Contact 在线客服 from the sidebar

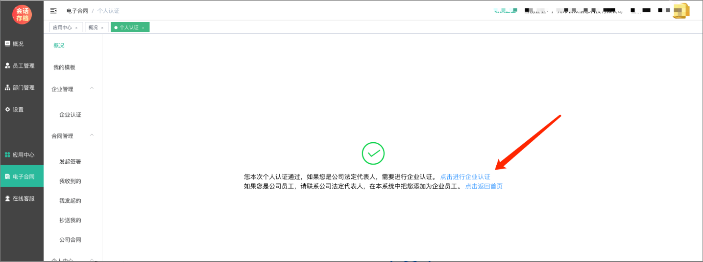(x=23, y=198)
